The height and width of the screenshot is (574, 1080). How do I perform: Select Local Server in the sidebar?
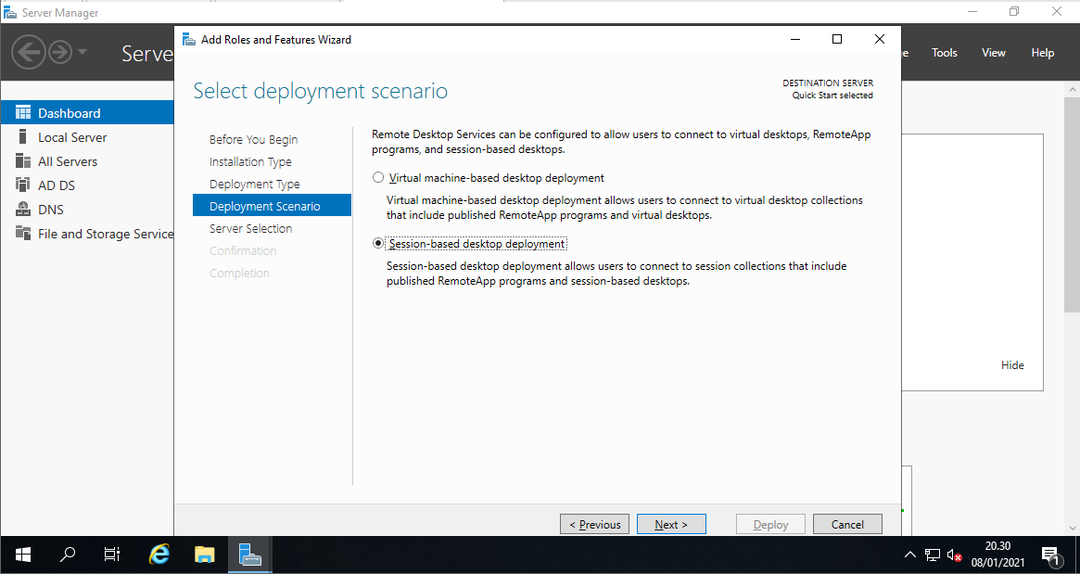[72, 136]
